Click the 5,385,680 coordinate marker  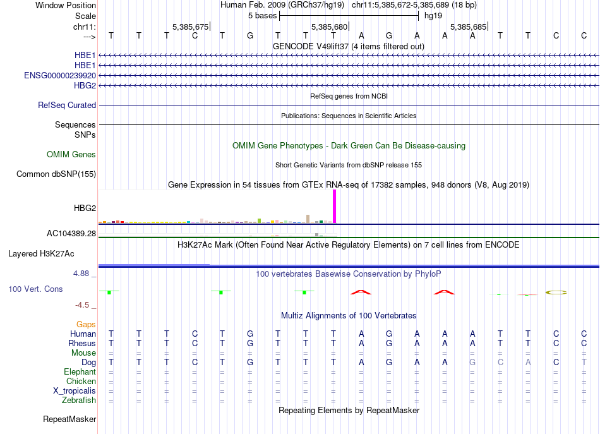point(330,27)
